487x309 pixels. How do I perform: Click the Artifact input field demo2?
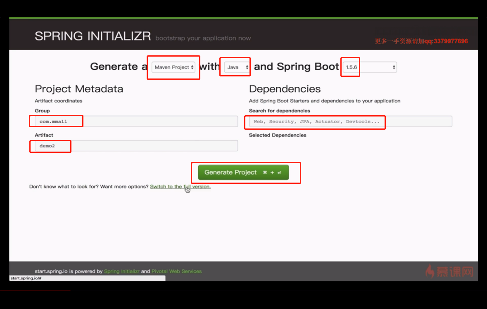coord(136,146)
